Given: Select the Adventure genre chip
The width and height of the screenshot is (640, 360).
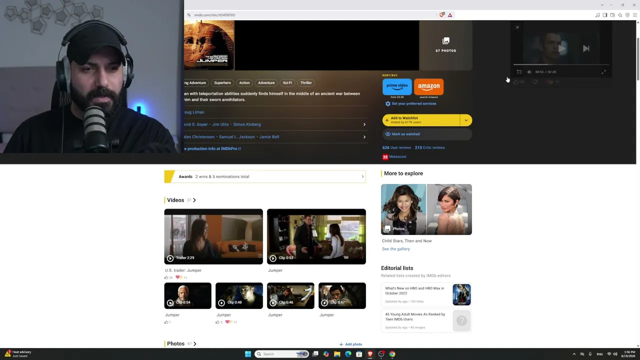Looking at the screenshot, I should [266, 83].
